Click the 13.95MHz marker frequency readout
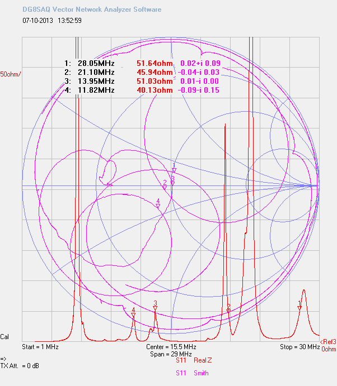 point(96,81)
